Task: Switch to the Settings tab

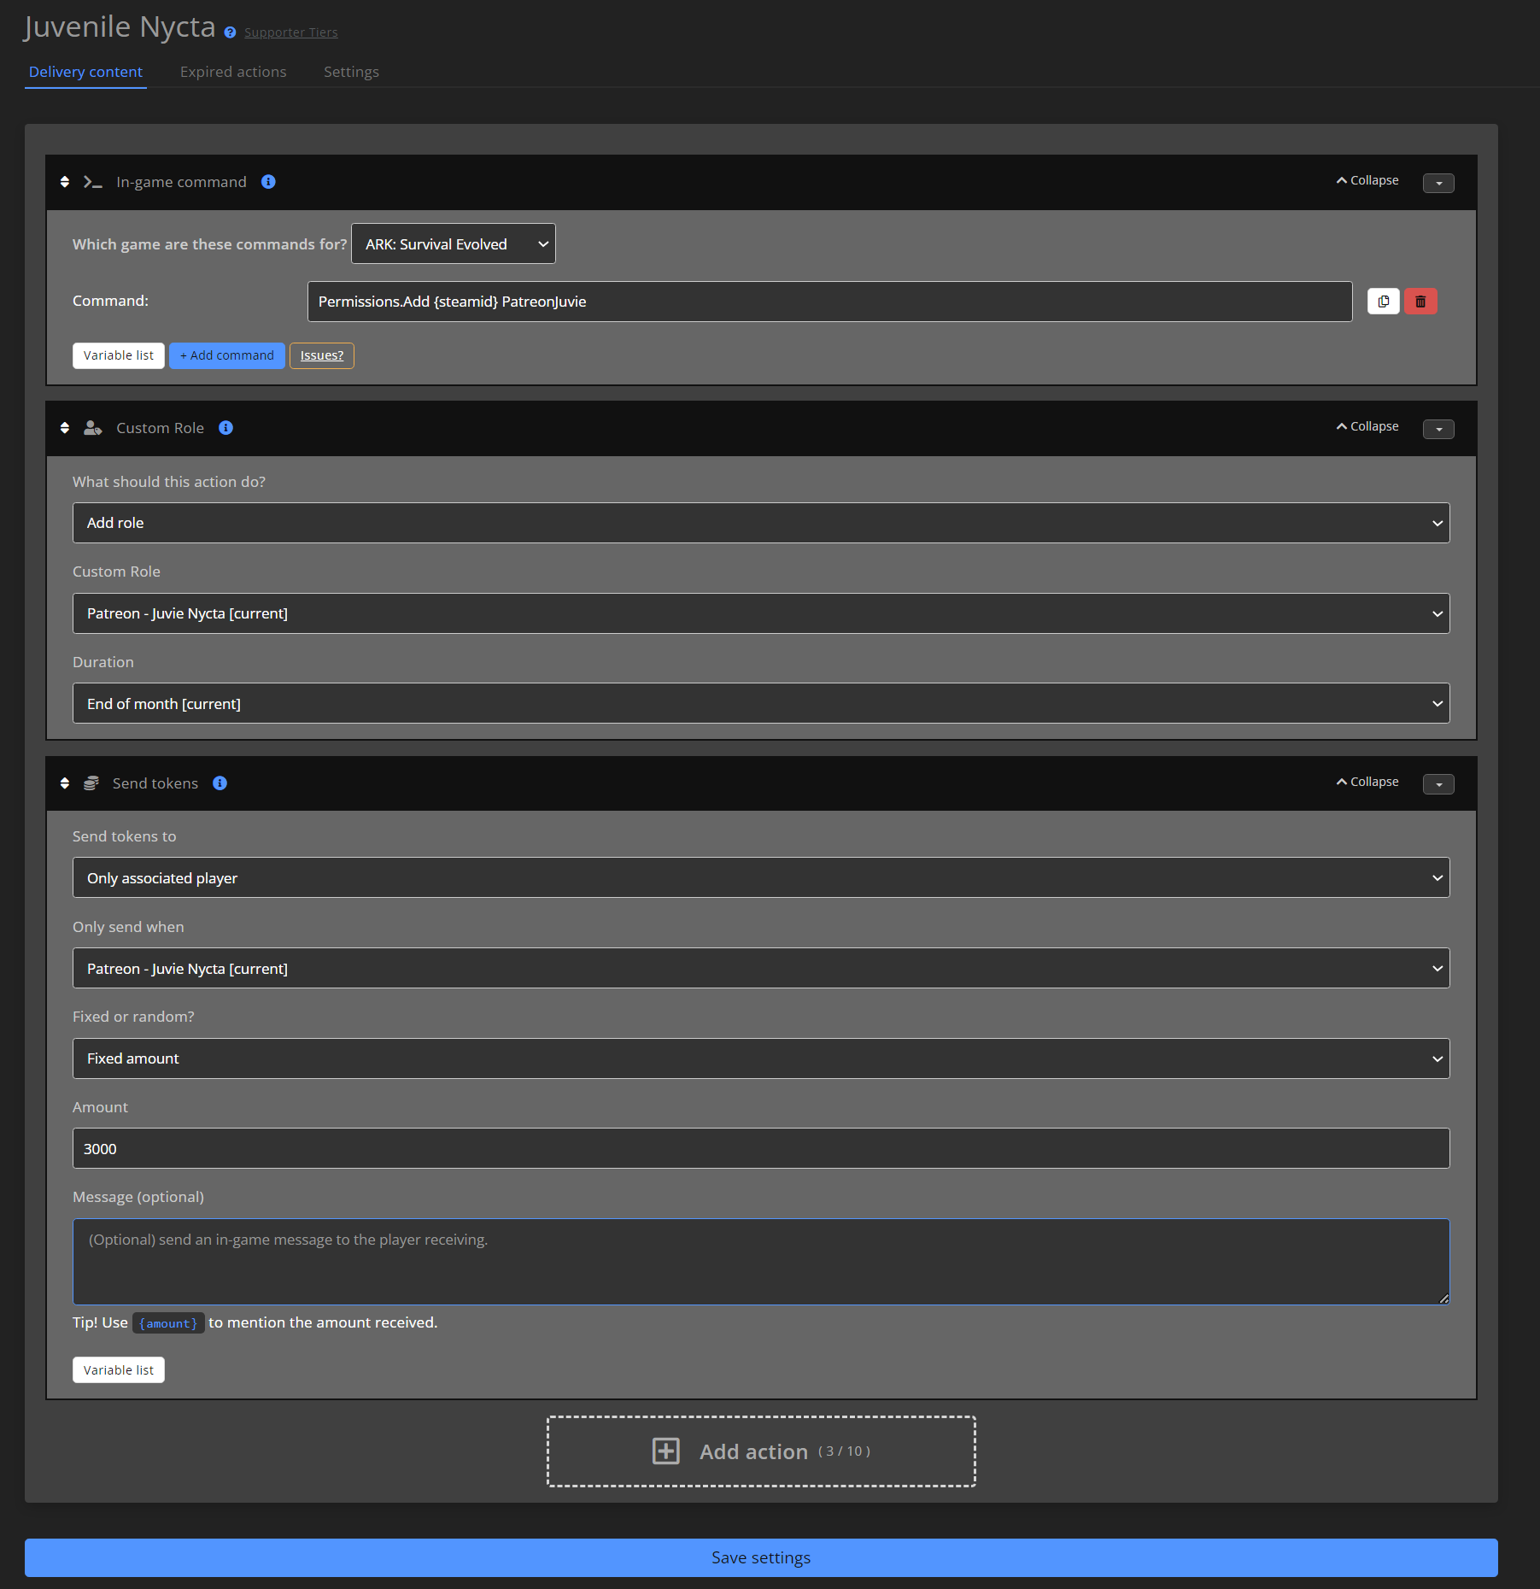Action: click(351, 72)
